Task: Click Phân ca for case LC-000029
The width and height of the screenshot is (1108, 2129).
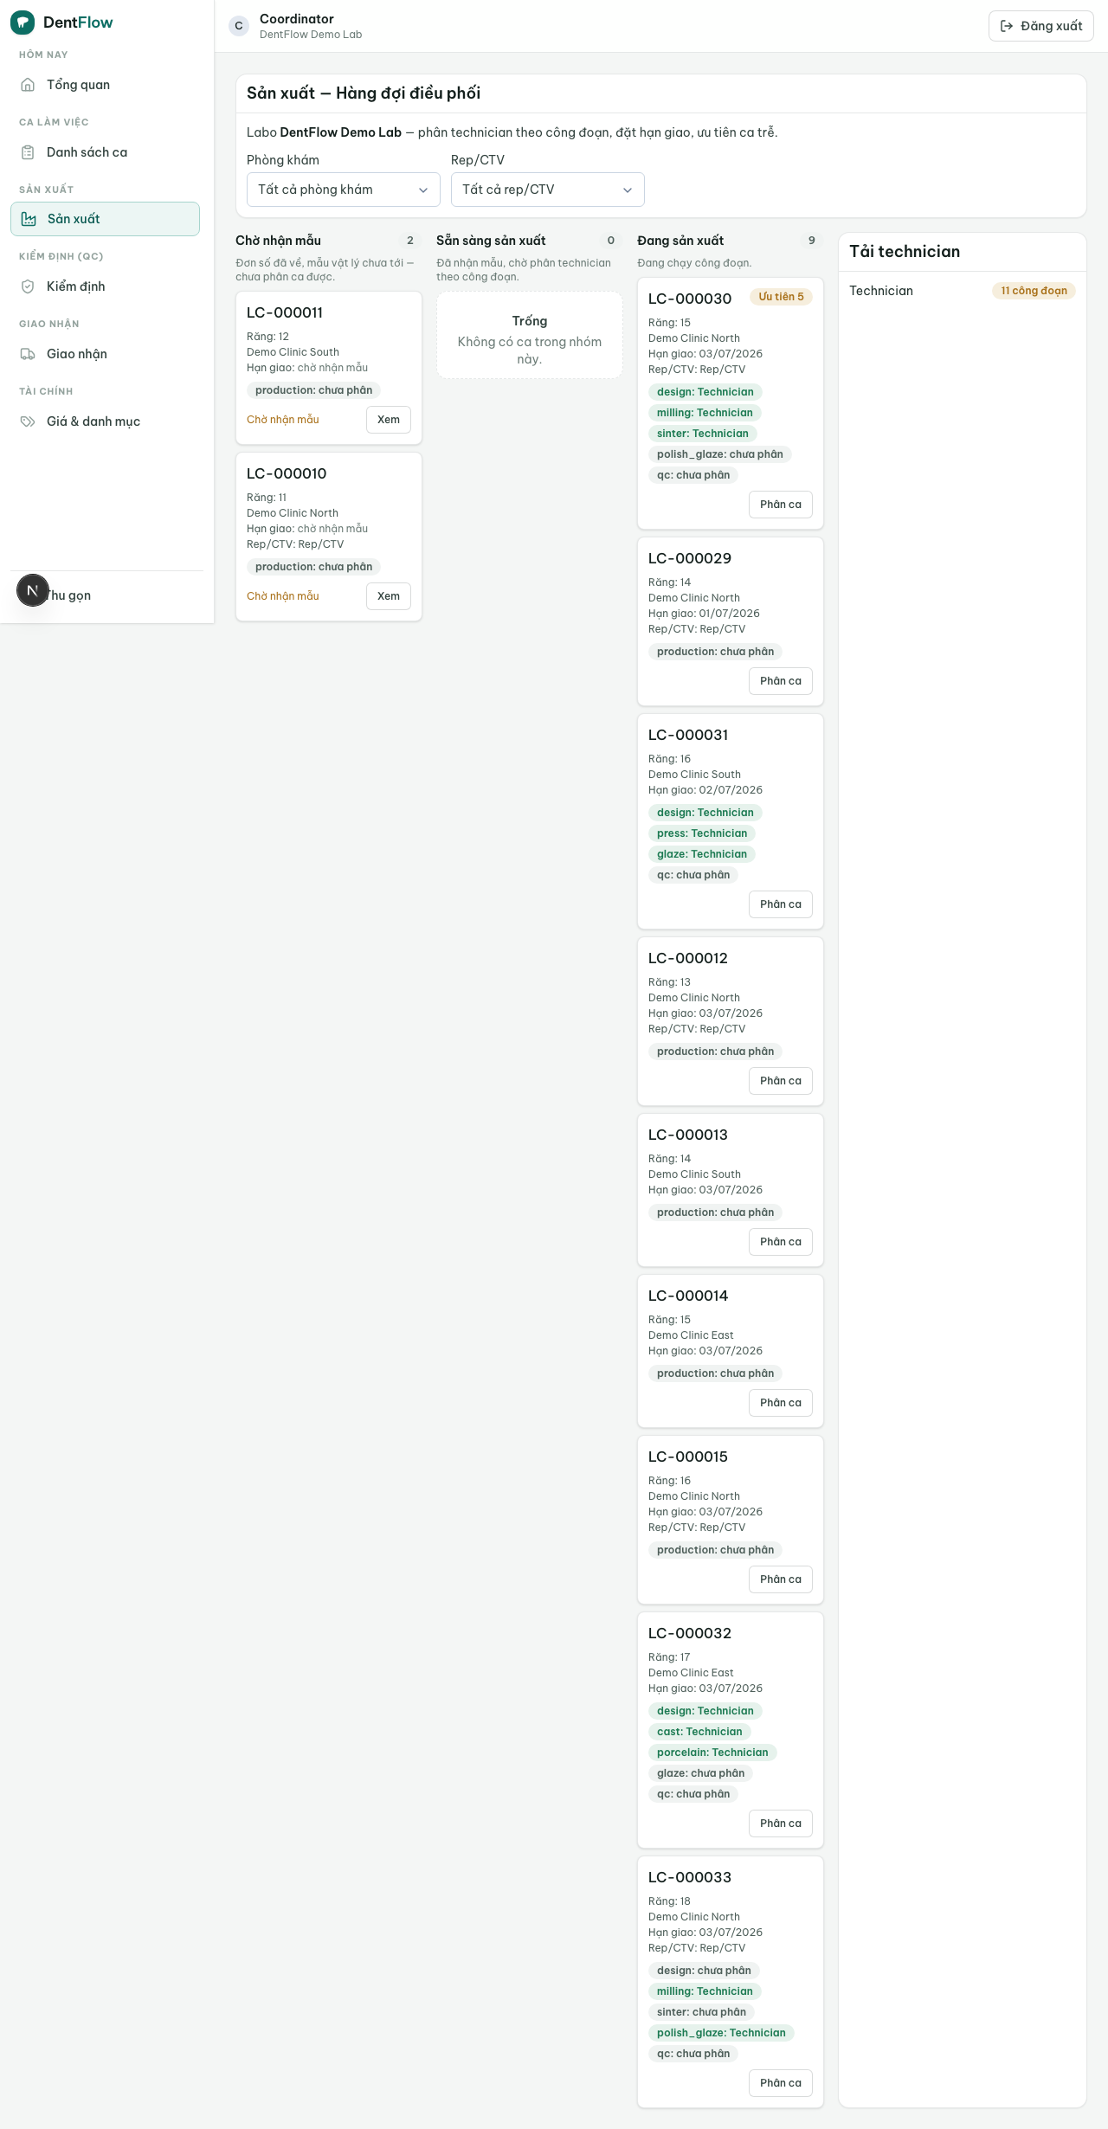Action: coord(781,681)
